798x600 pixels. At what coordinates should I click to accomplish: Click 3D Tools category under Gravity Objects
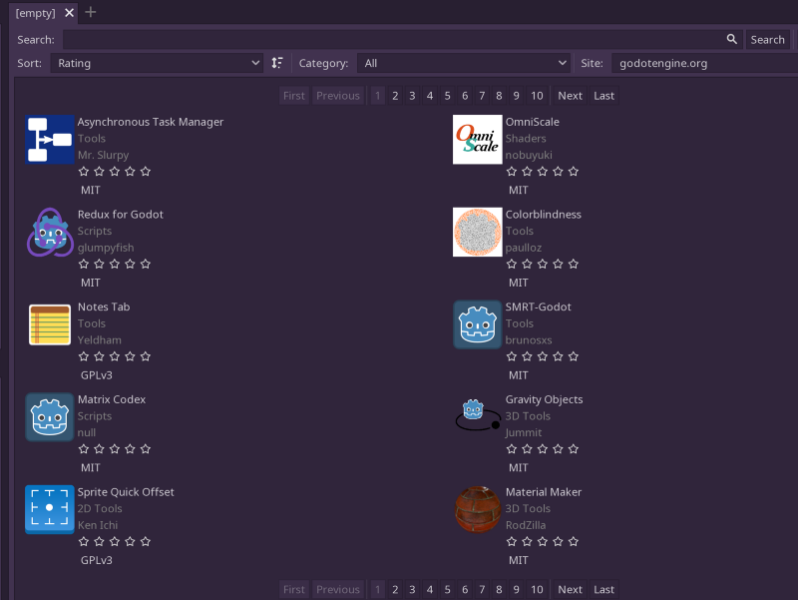[529, 416]
